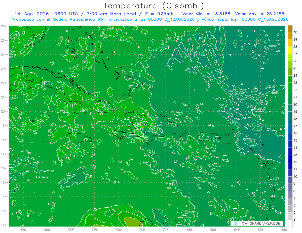The image size is (302, 233).
Task: Click the 26N latitude axis label
Action: (4, 26)
